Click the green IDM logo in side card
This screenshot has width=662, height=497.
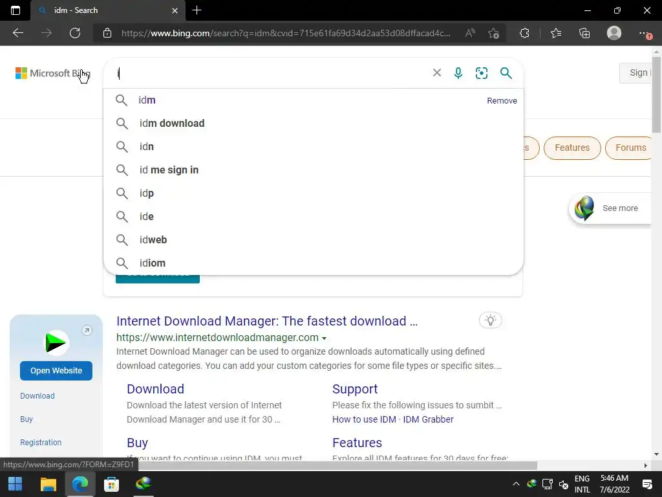(56, 342)
